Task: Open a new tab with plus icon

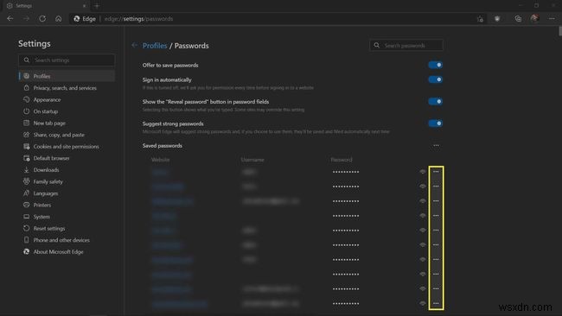Action: click(97, 6)
